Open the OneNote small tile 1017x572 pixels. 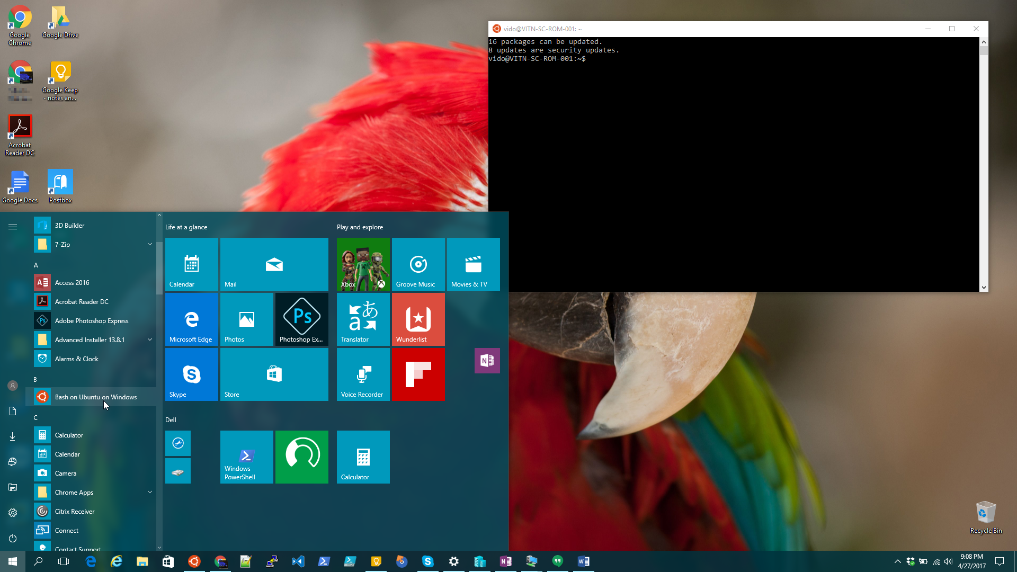pyautogui.click(x=487, y=361)
